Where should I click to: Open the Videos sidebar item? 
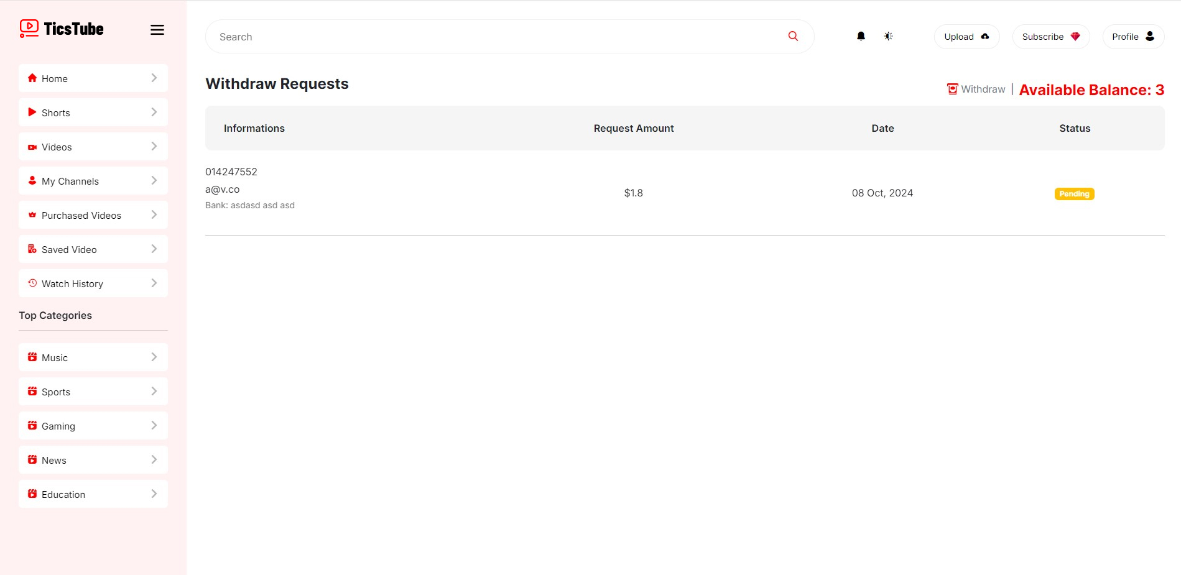click(57, 147)
